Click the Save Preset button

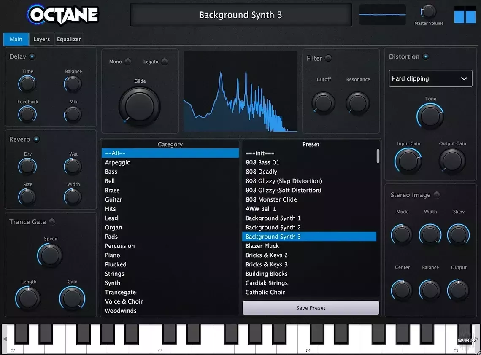point(311,308)
